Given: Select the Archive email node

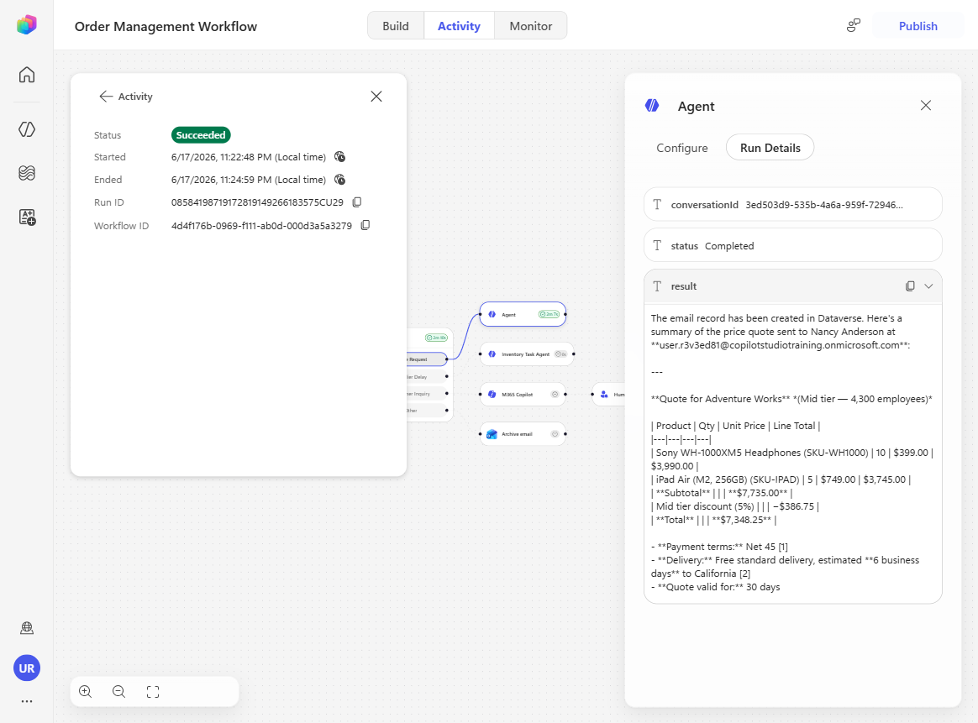Looking at the screenshot, I should point(523,434).
